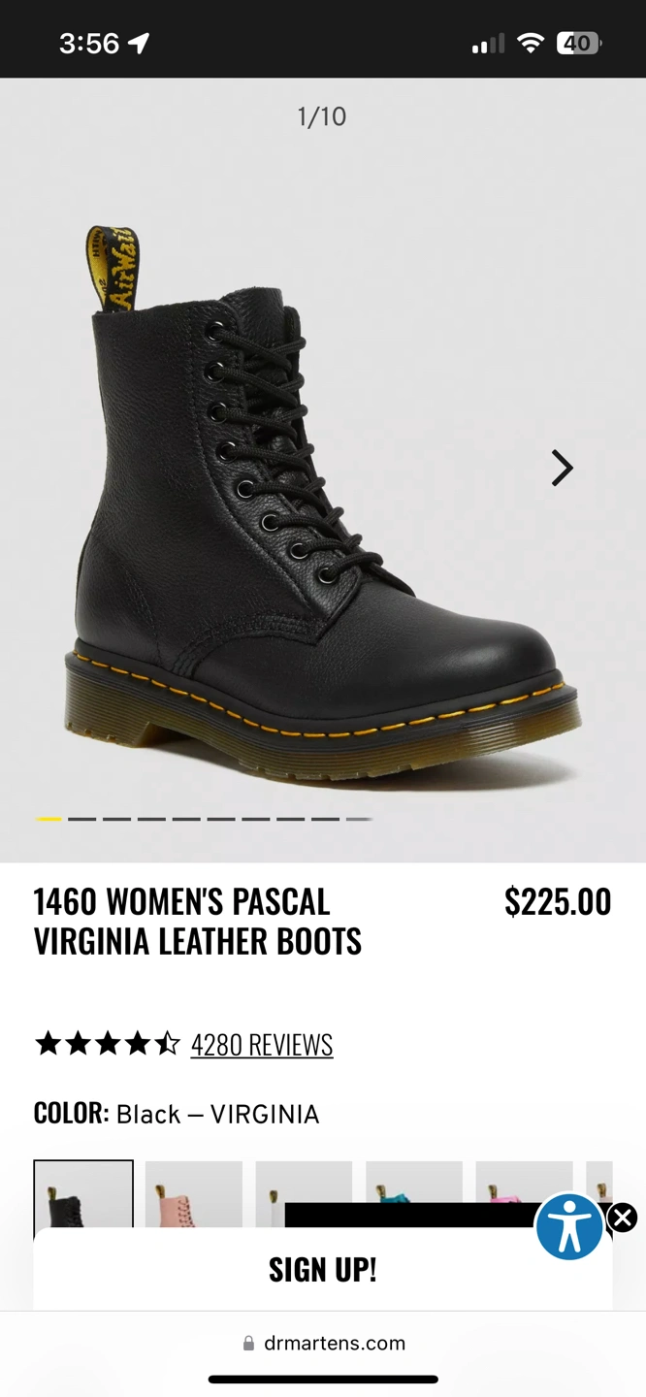646x1397 pixels.
Task: Tap the Wi-Fi status icon
Action: click(x=531, y=43)
